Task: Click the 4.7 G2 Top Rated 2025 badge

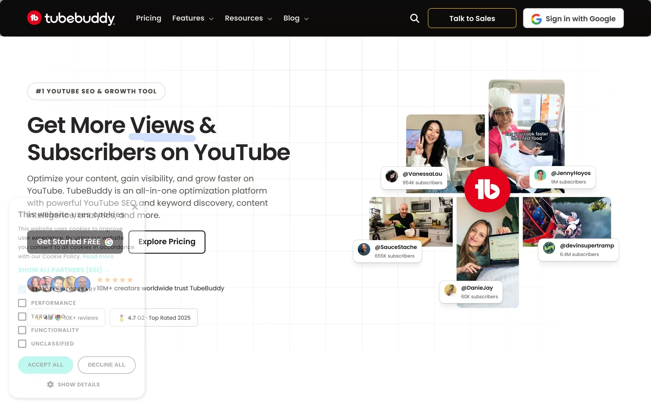Action: 154,317
